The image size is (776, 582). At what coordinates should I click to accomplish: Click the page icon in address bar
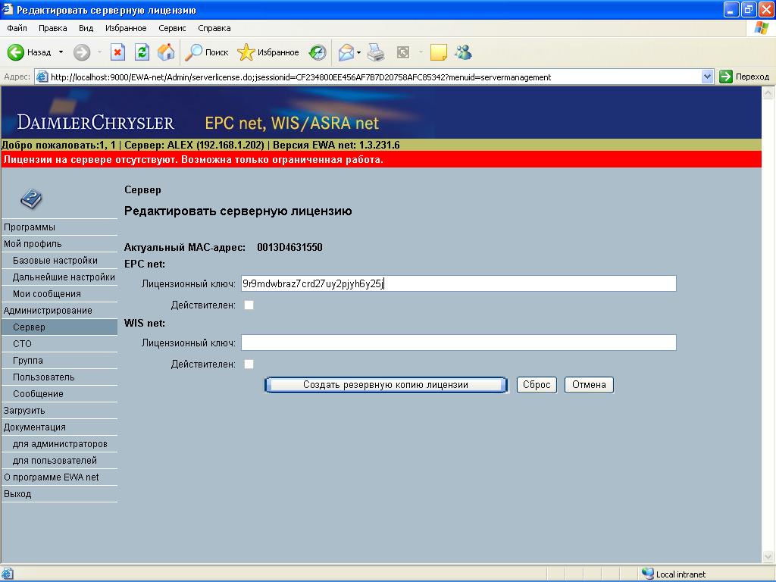point(42,77)
